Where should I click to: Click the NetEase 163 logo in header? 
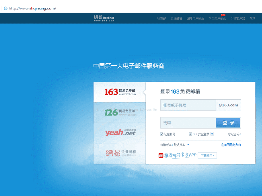pos(104,18)
